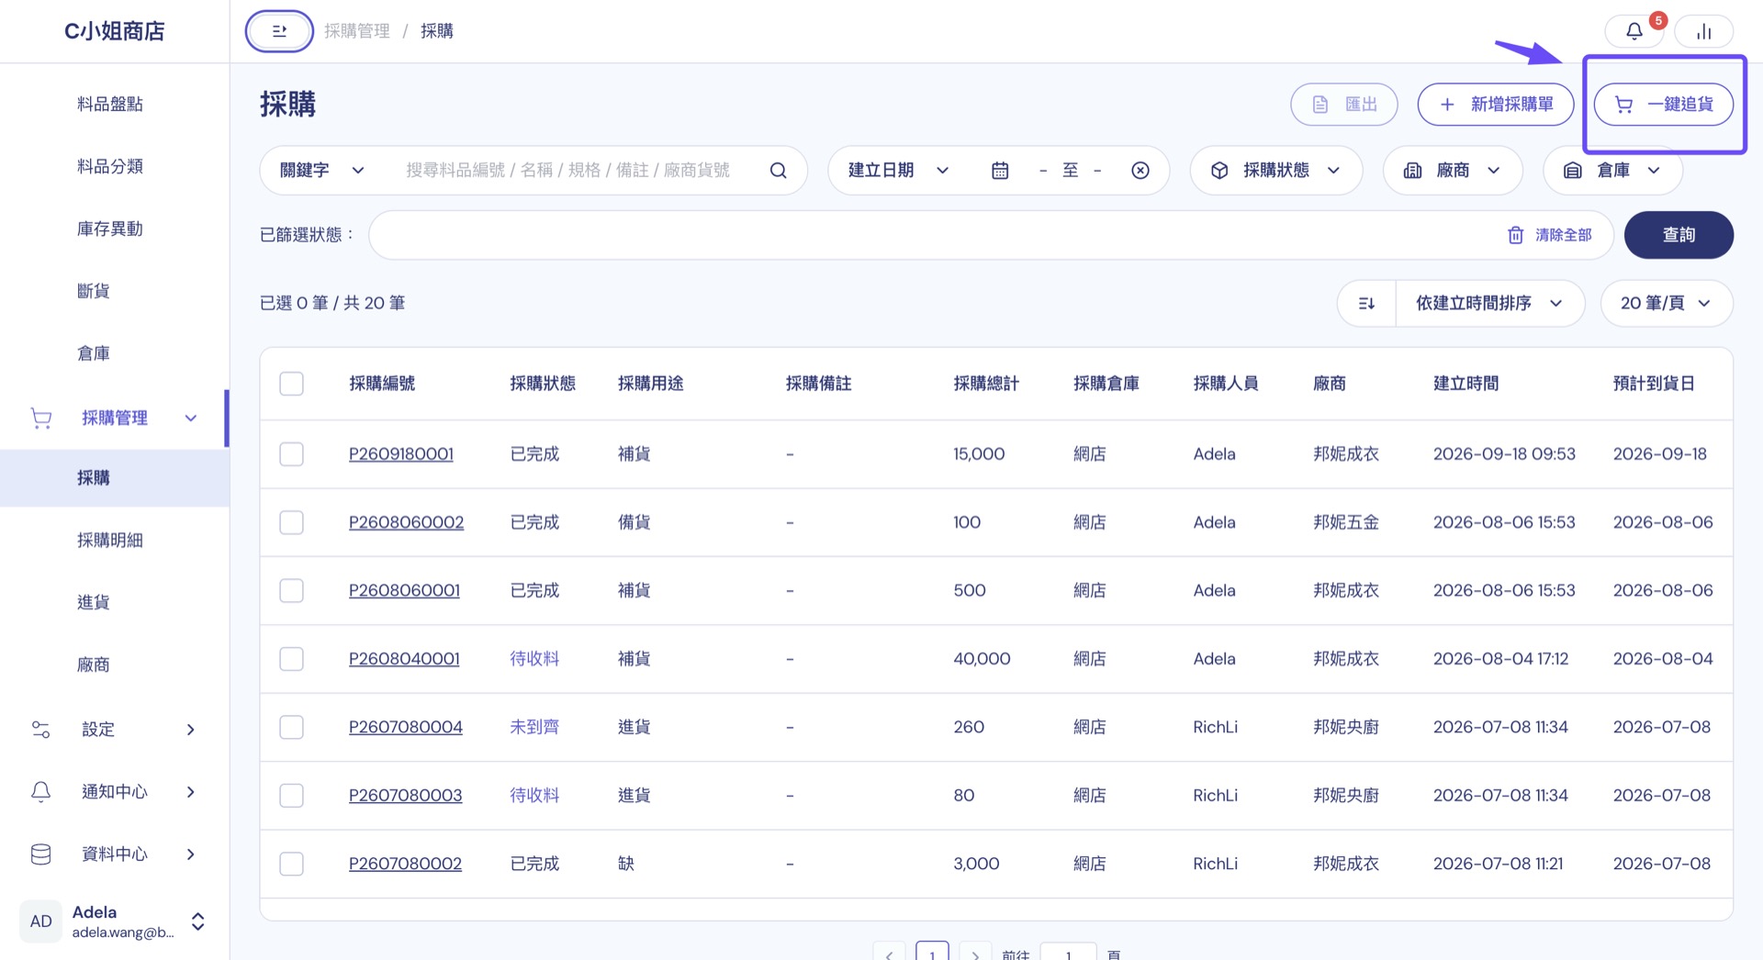Open the Adela account switcher chevrons
Viewport: 1763px width, 960px height.
(197, 921)
